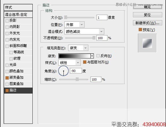Open the 混合模式 blend mode dropdown

tap(84, 31)
